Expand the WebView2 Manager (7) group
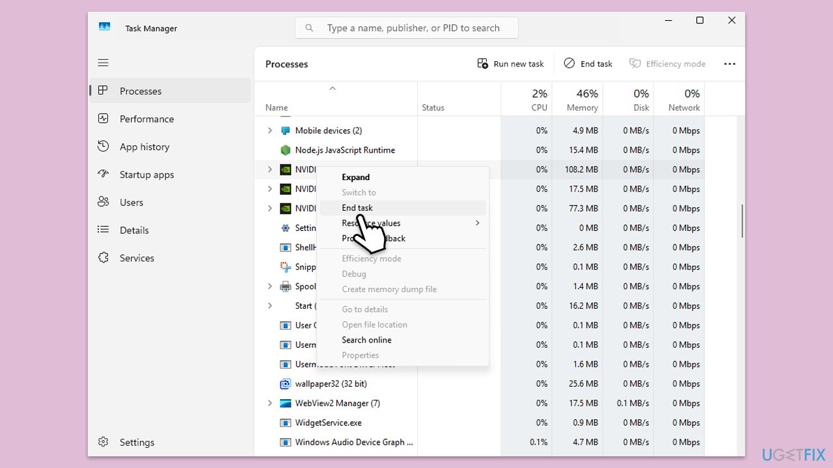833x468 pixels. [270, 404]
